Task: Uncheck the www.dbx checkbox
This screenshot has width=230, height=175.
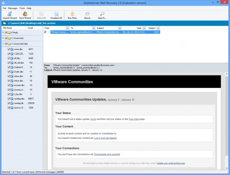Action: click(9, 49)
